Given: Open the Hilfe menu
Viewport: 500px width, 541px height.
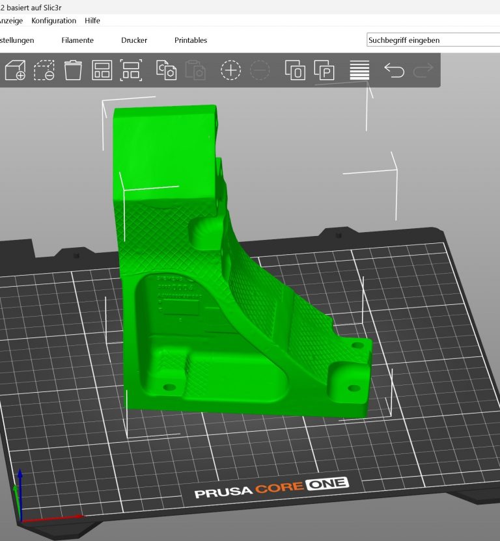Looking at the screenshot, I should [92, 21].
